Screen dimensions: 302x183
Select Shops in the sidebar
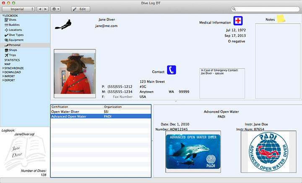tap(13, 50)
